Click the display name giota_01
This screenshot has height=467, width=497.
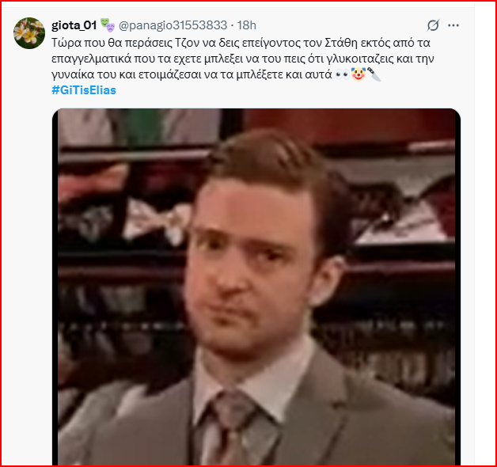(x=74, y=25)
